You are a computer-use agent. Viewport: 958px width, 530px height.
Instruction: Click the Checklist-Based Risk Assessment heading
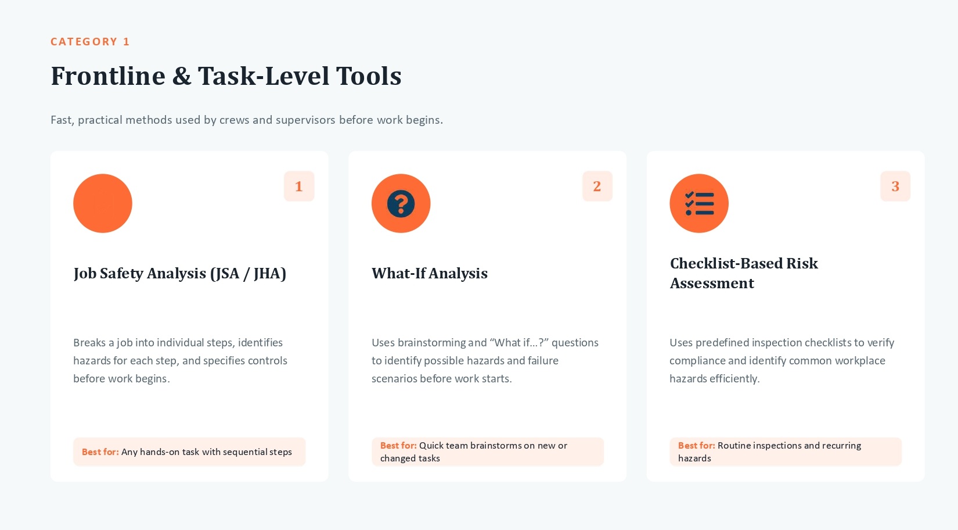[x=744, y=273]
